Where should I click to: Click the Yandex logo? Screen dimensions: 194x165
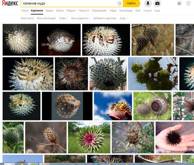10,3
